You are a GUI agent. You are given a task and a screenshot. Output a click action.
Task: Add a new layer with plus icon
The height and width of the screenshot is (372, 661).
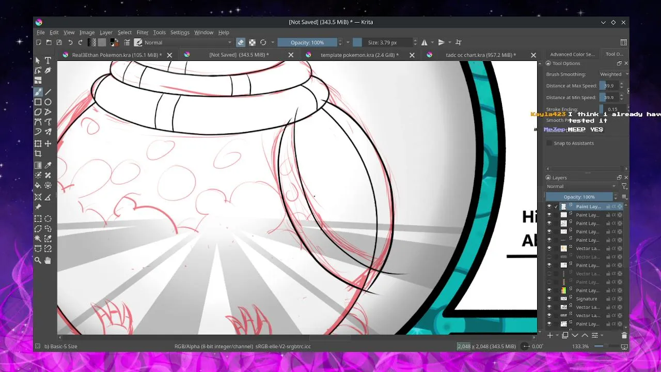(x=550, y=335)
